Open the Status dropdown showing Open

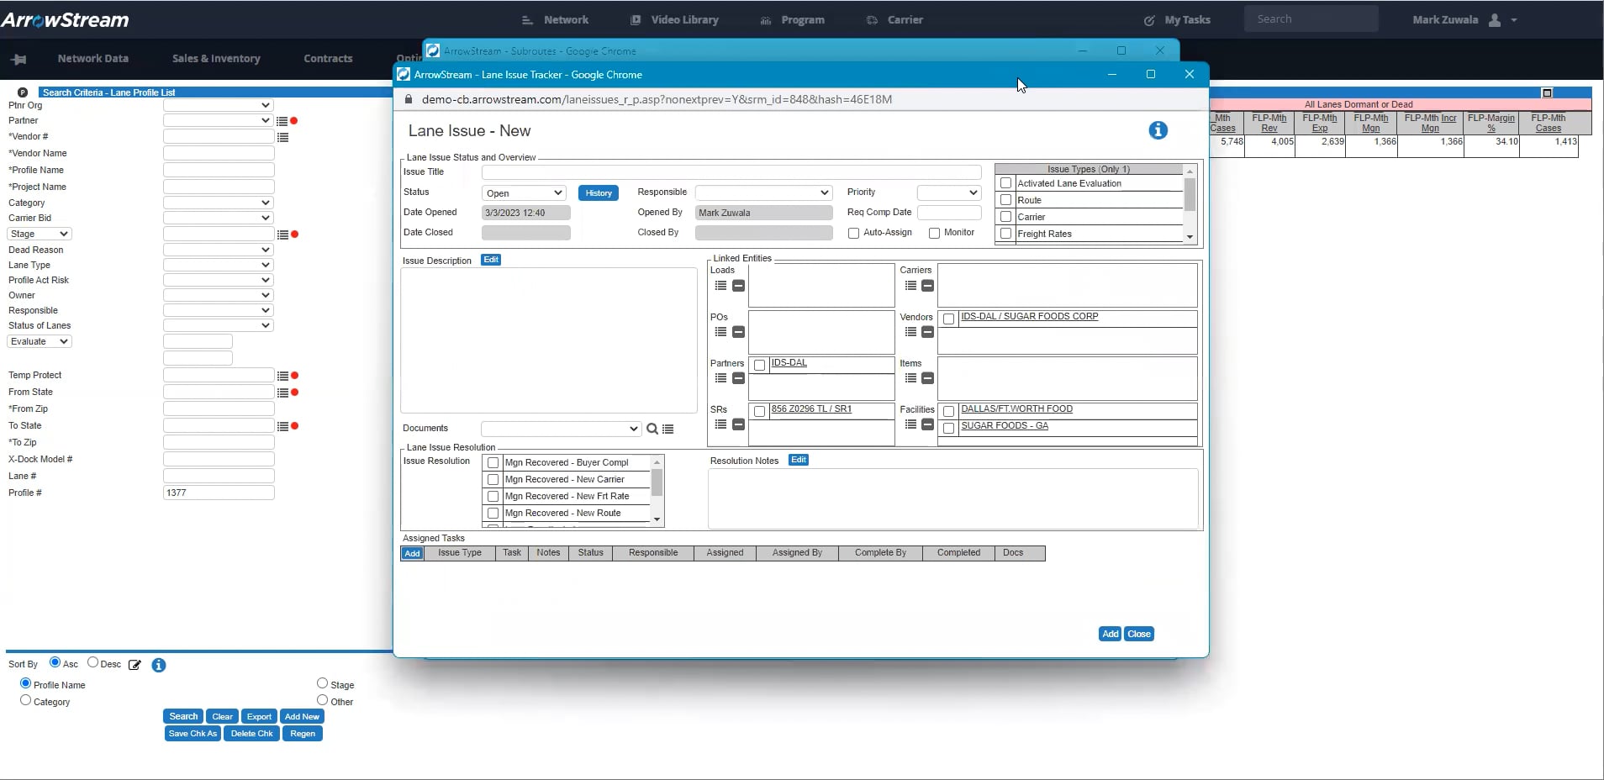pyautogui.click(x=524, y=192)
